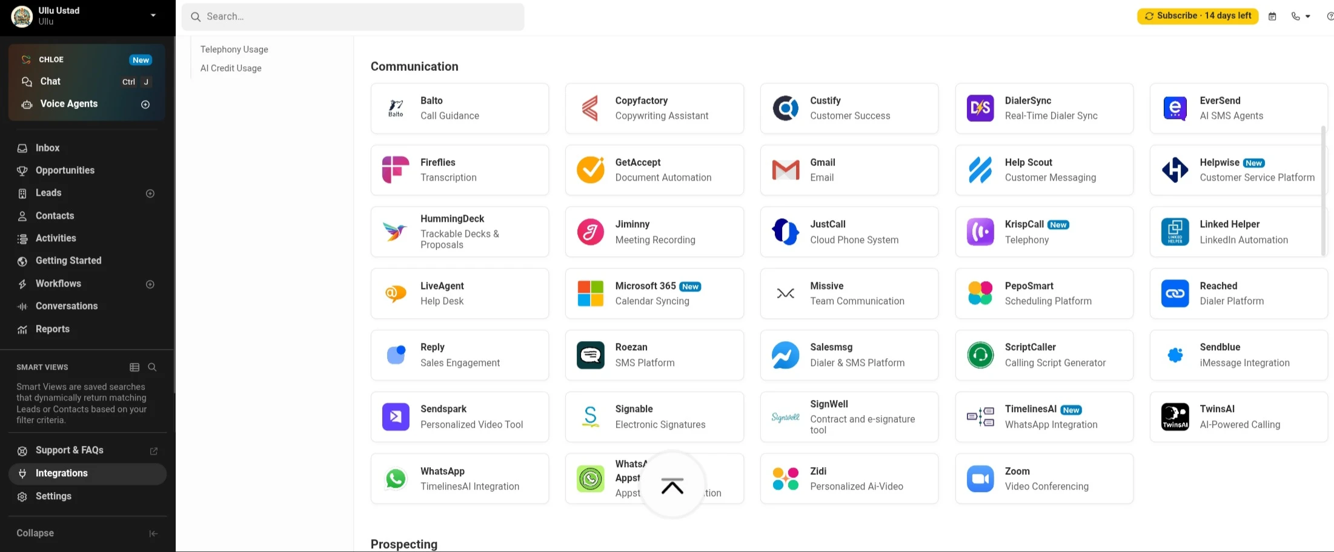This screenshot has width=1334, height=552.
Task: Open Activities in the sidebar
Action: point(87,238)
